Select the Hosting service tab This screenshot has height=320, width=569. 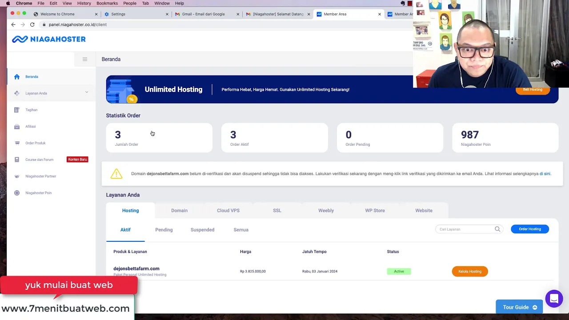(130, 211)
